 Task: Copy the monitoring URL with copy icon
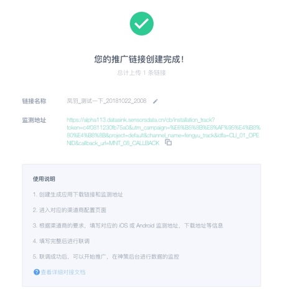click(169, 143)
